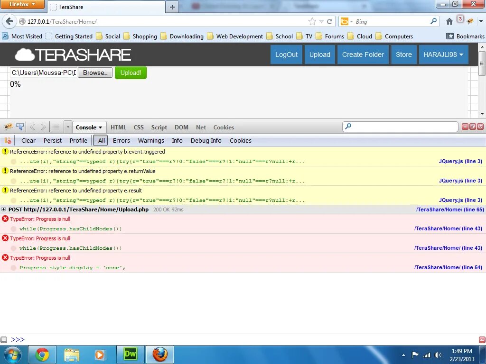
Task: Reload the page with the refresh icon
Action: pyautogui.click(x=330, y=21)
